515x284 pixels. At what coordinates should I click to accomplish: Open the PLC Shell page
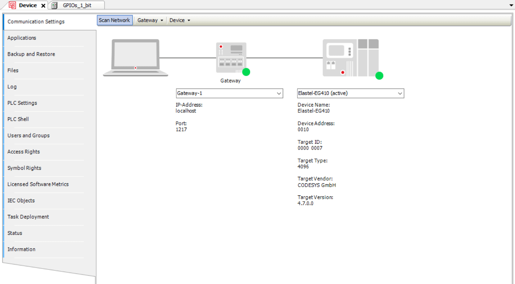(x=18, y=119)
